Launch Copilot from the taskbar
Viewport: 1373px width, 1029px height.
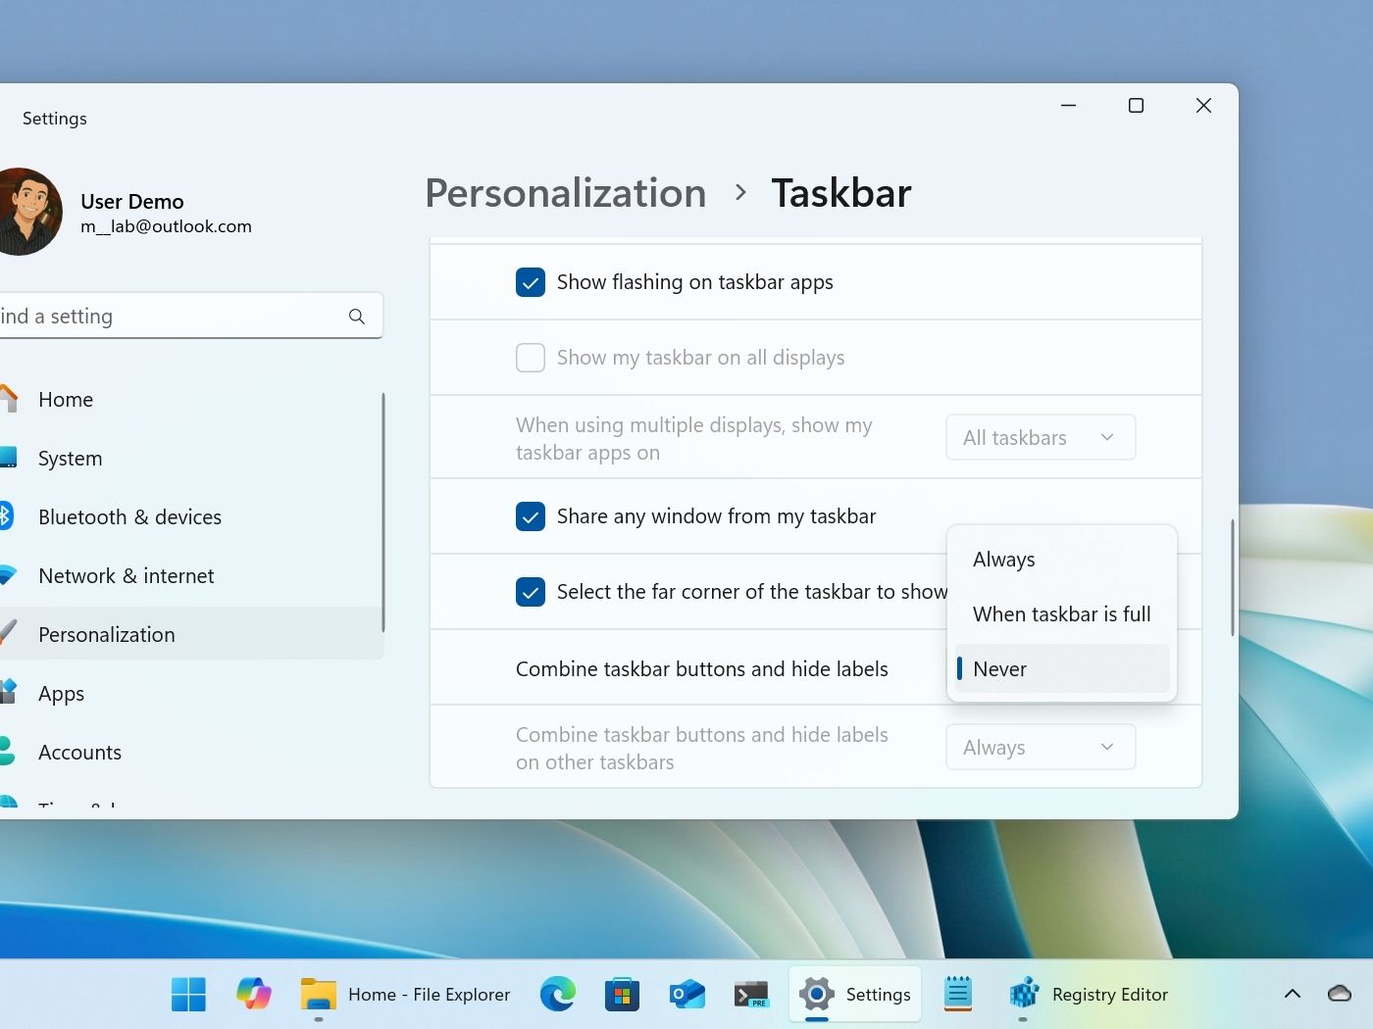click(254, 994)
